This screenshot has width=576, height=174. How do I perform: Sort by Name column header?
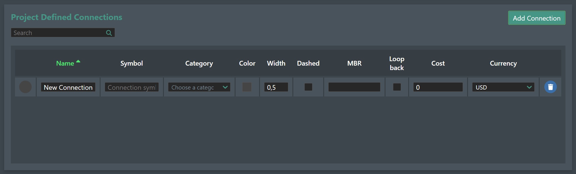65,63
